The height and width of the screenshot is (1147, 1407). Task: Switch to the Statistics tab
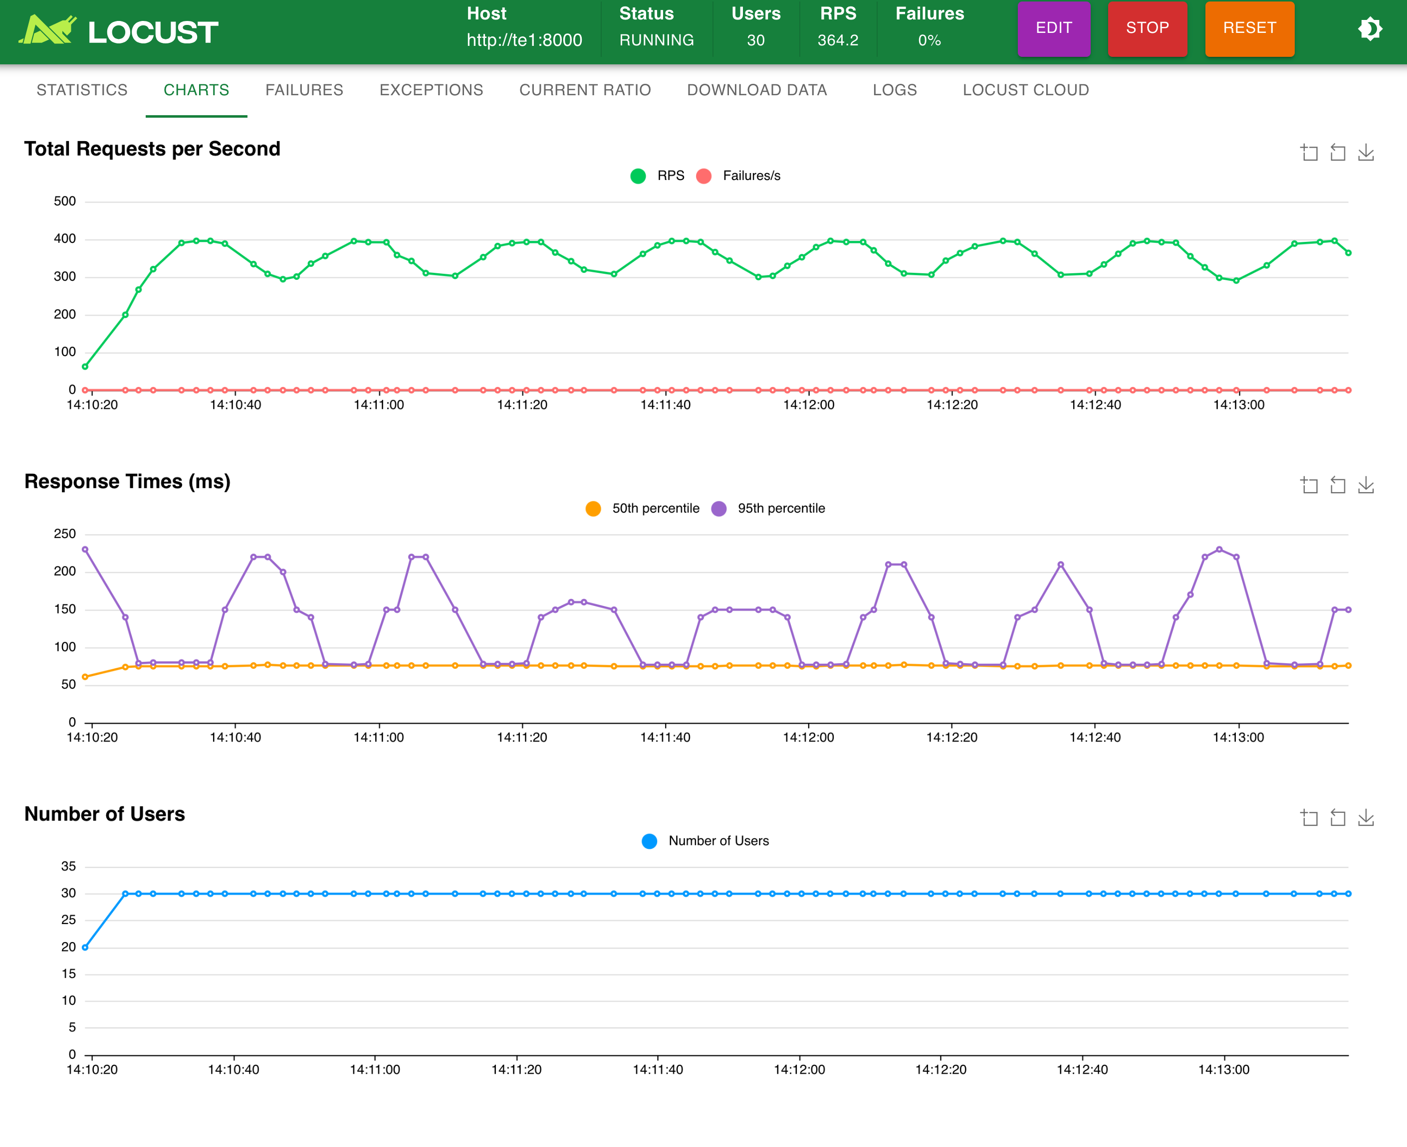point(82,90)
